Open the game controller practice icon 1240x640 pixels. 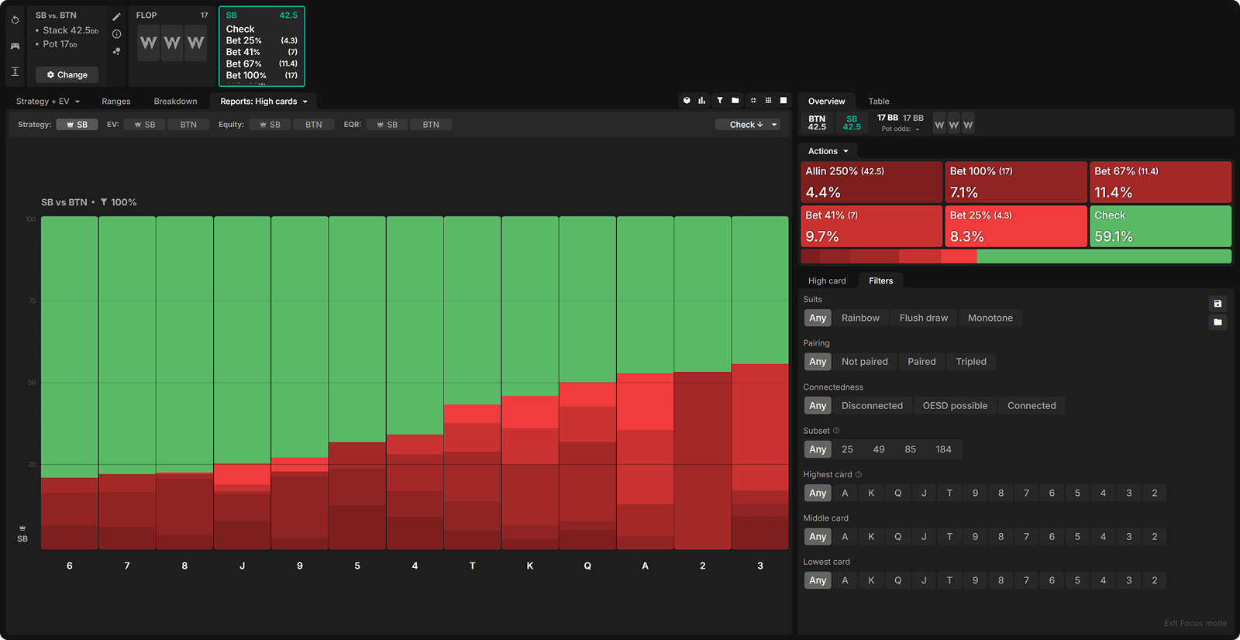point(15,46)
